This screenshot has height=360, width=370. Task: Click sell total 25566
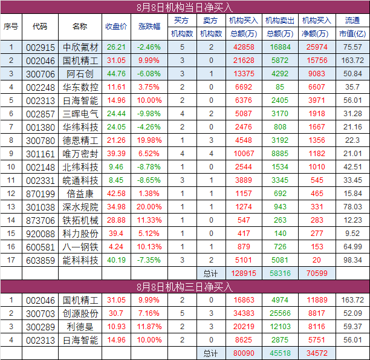280,313
